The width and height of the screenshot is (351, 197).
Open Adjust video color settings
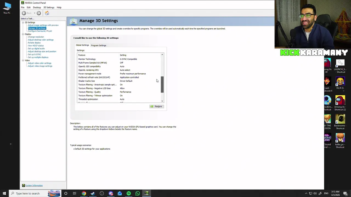pyautogui.click(x=39, y=63)
